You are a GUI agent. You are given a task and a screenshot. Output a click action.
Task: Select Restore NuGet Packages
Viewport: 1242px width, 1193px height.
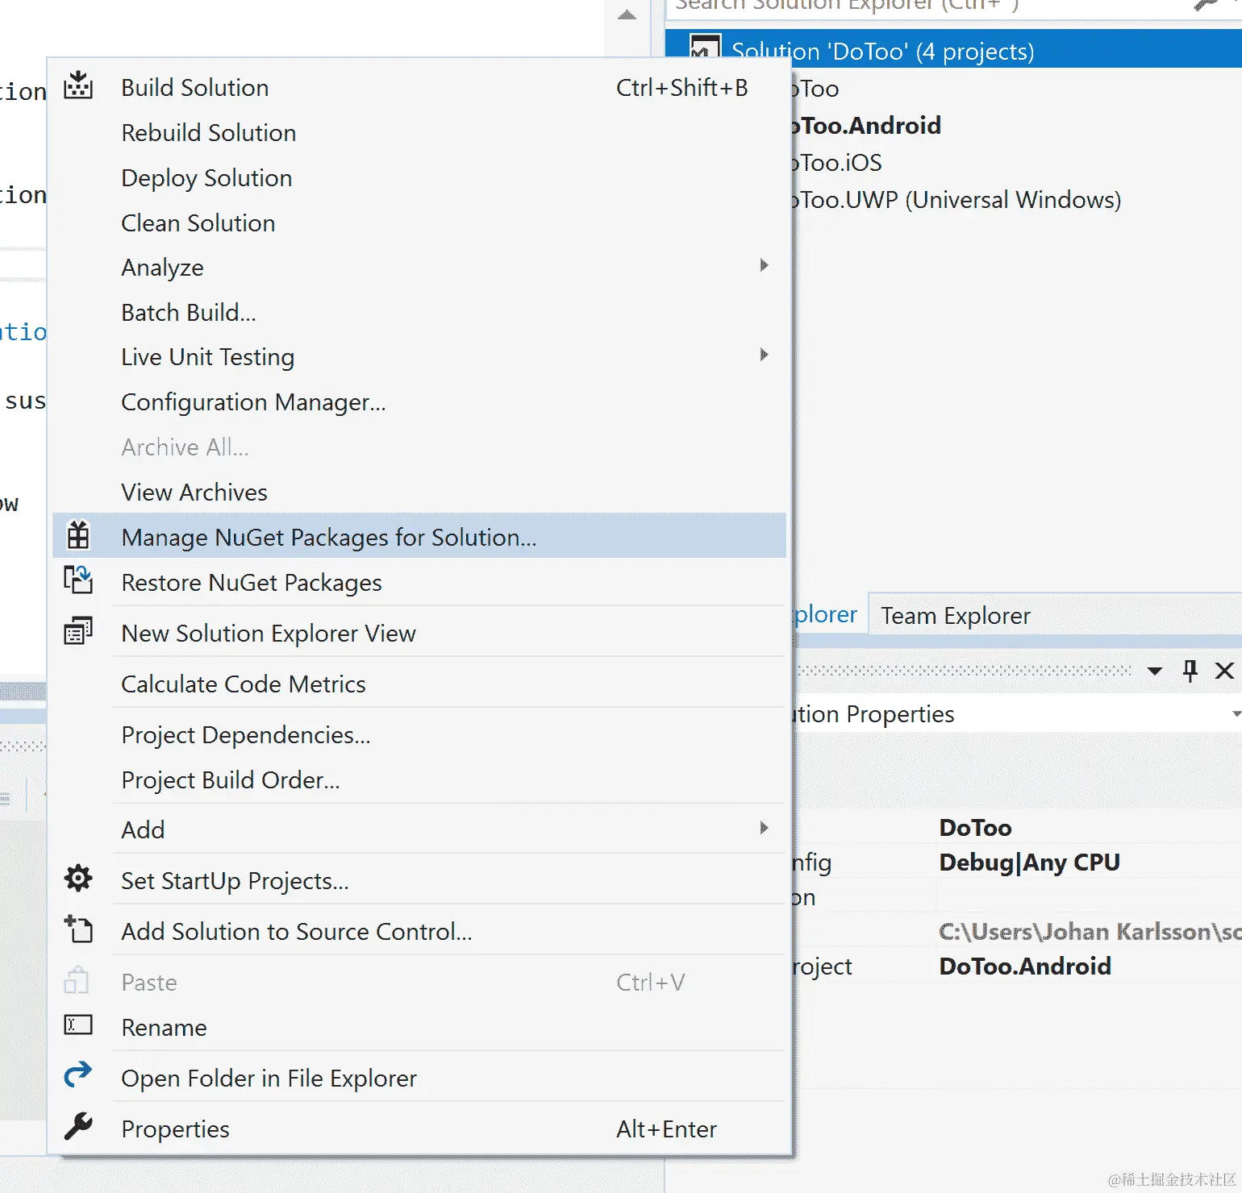(x=419, y=582)
